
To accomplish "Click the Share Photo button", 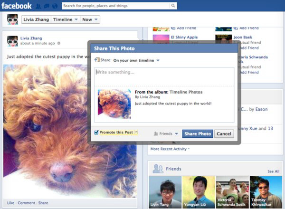I will (198, 134).
